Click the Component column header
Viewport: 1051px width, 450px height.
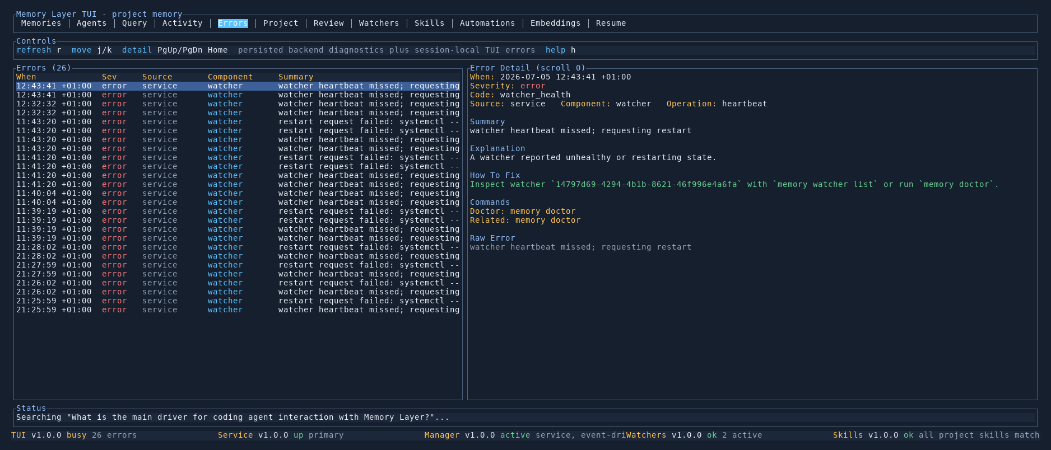(230, 77)
